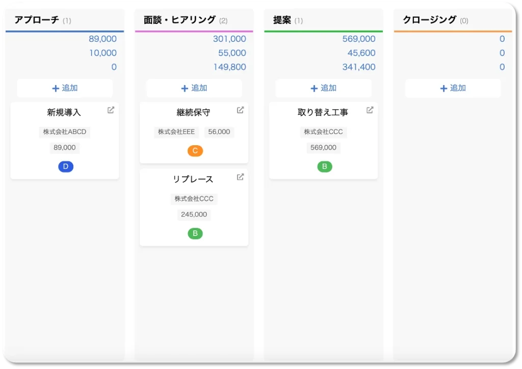
Task: Open the リプレース card details via its expand icon
Action: [240, 177]
